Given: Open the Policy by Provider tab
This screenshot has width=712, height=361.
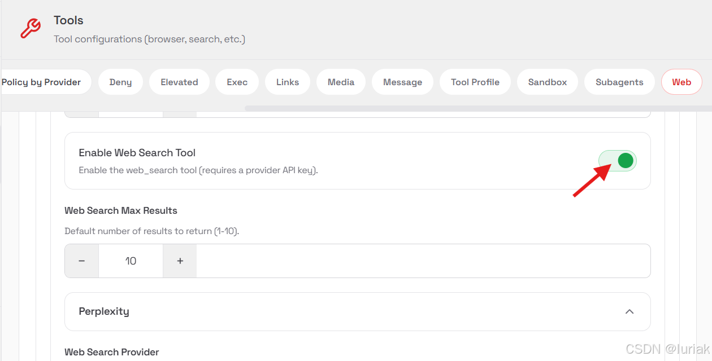Looking at the screenshot, I should 45,82.
